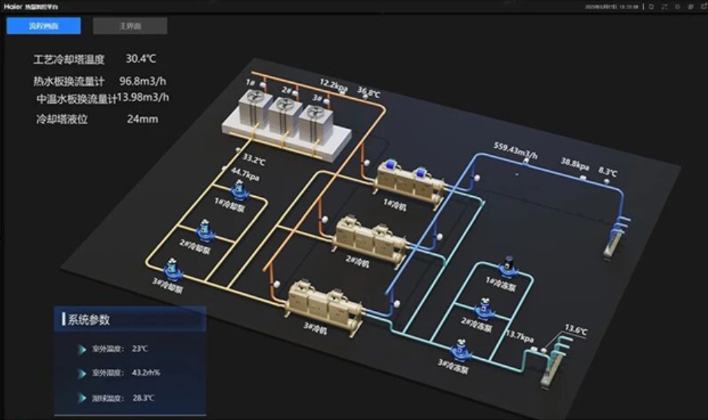Expand the 湿球温度 arrow in 系统参数
708x420 pixels.
[x=82, y=398]
